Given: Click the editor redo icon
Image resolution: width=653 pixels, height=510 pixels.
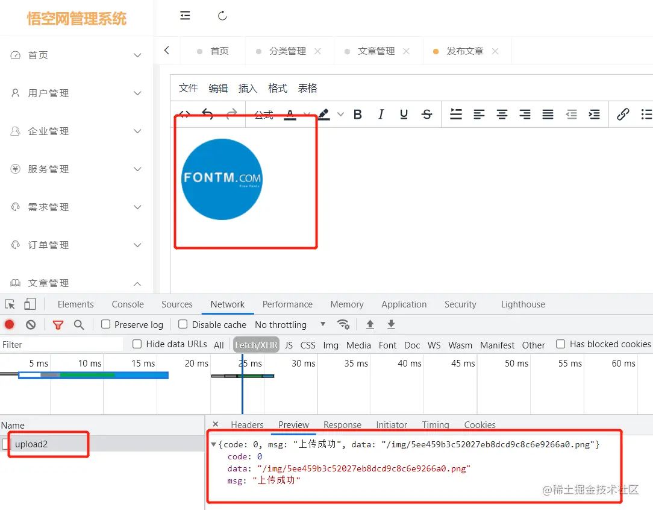Looking at the screenshot, I should (231, 114).
